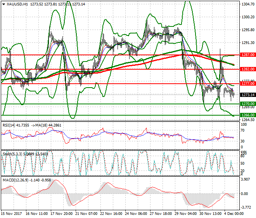Select the 22 Nov 16:00 time label

pyautogui.click(x=111, y=214)
